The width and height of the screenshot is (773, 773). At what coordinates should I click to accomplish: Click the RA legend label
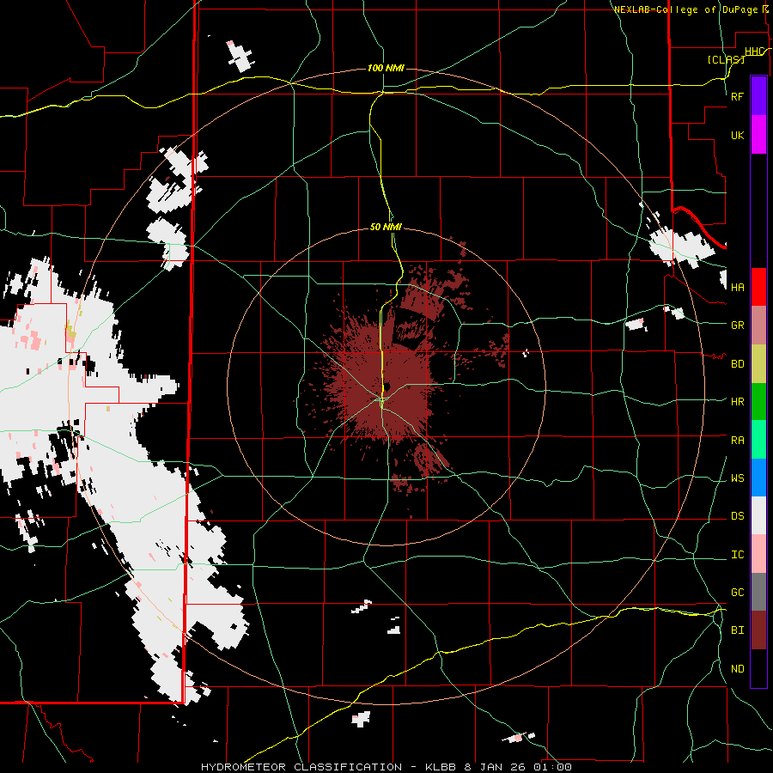[737, 441]
